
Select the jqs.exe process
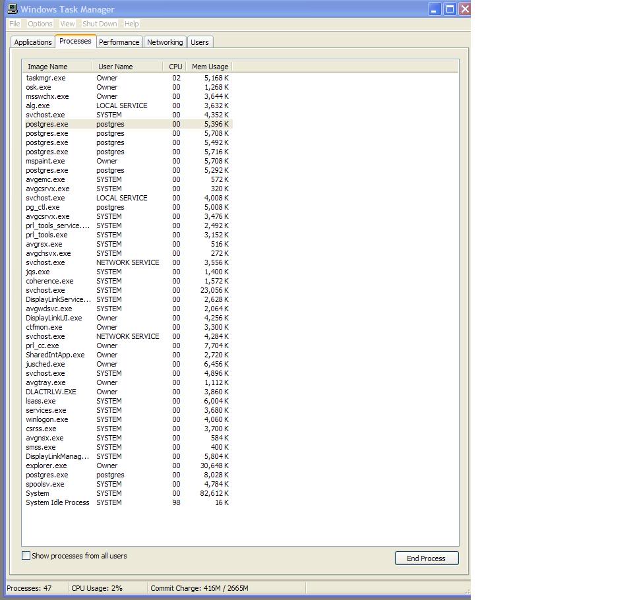[129, 272]
